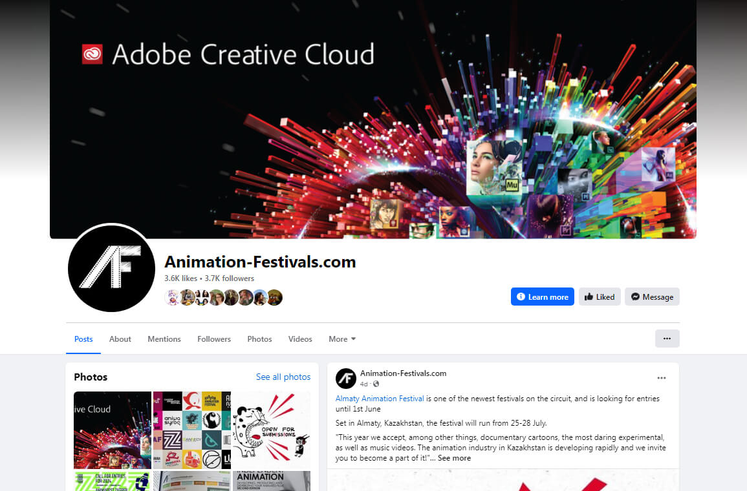The height and width of the screenshot is (491, 747).
Task: Send a message with Message button
Action: tap(652, 297)
